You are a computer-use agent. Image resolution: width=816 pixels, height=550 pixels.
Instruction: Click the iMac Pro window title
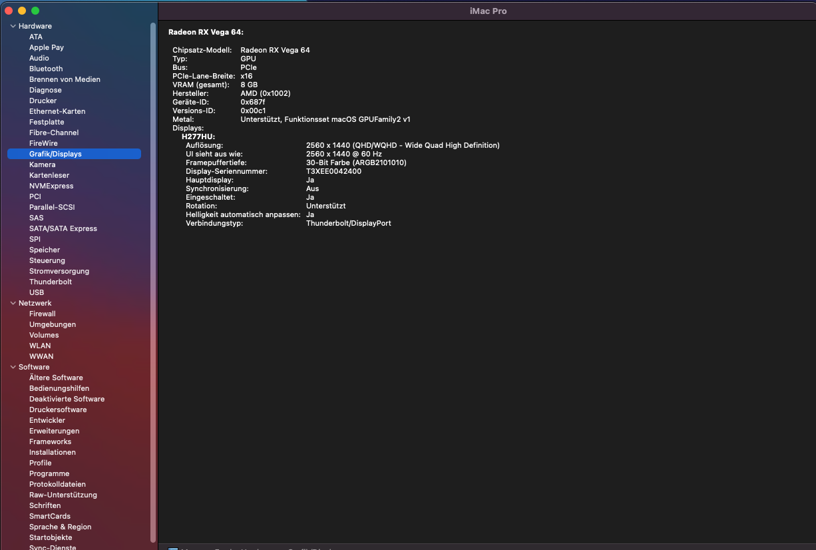click(x=488, y=11)
